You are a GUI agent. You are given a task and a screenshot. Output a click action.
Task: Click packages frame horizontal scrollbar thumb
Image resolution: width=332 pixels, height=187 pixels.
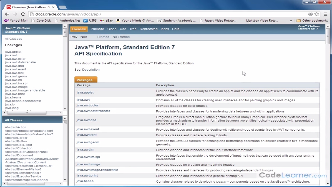click(x=27, y=113)
